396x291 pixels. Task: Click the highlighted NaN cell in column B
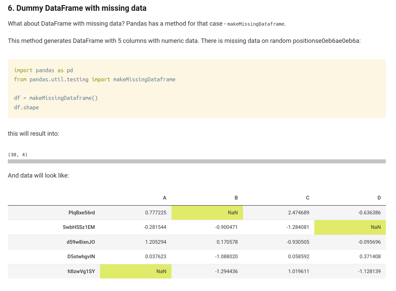(207, 213)
